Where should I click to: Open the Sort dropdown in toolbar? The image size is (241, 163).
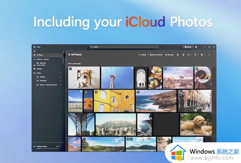click(189, 55)
